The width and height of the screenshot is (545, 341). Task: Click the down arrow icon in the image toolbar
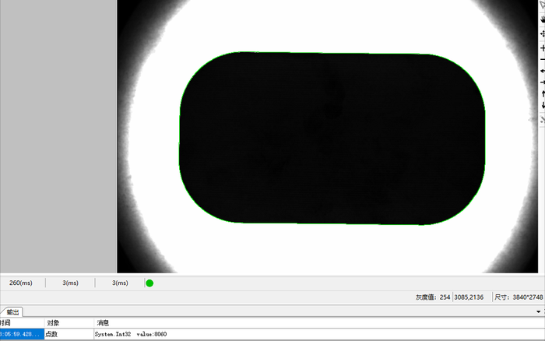click(x=543, y=105)
